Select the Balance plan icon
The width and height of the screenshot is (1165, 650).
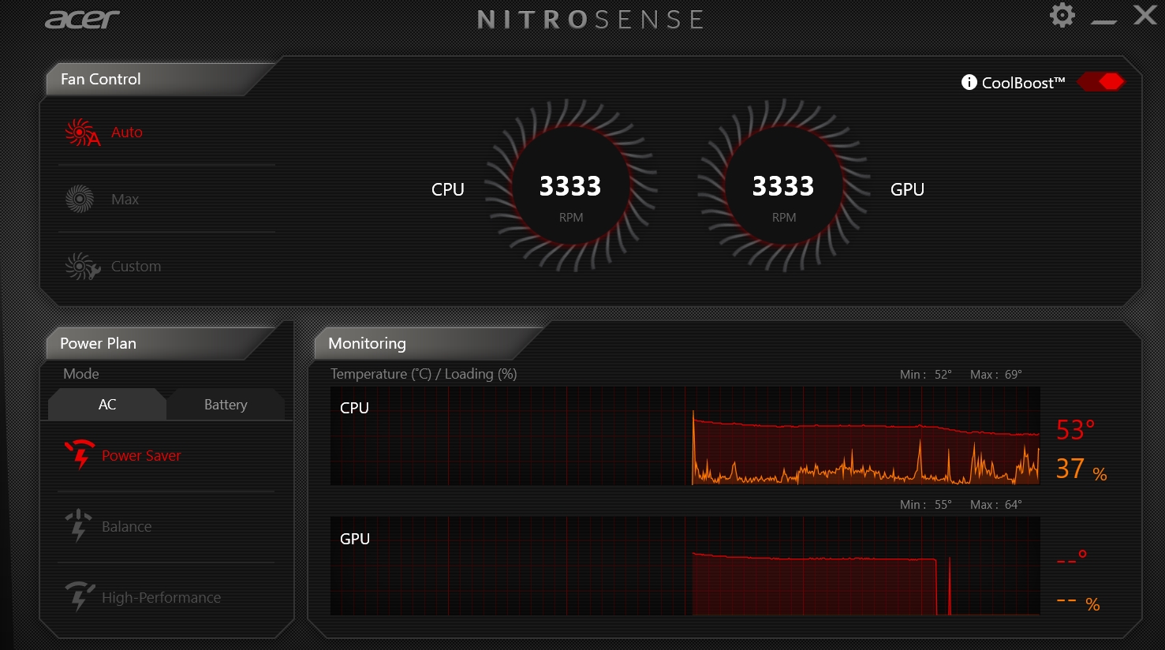(x=78, y=525)
